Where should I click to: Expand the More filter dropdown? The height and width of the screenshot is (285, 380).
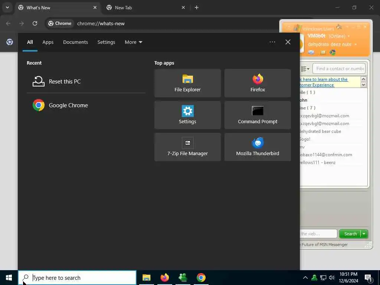point(133,42)
